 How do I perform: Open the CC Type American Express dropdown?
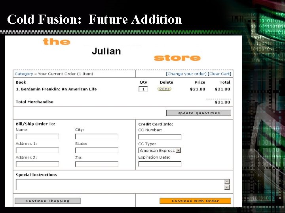tap(160, 150)
